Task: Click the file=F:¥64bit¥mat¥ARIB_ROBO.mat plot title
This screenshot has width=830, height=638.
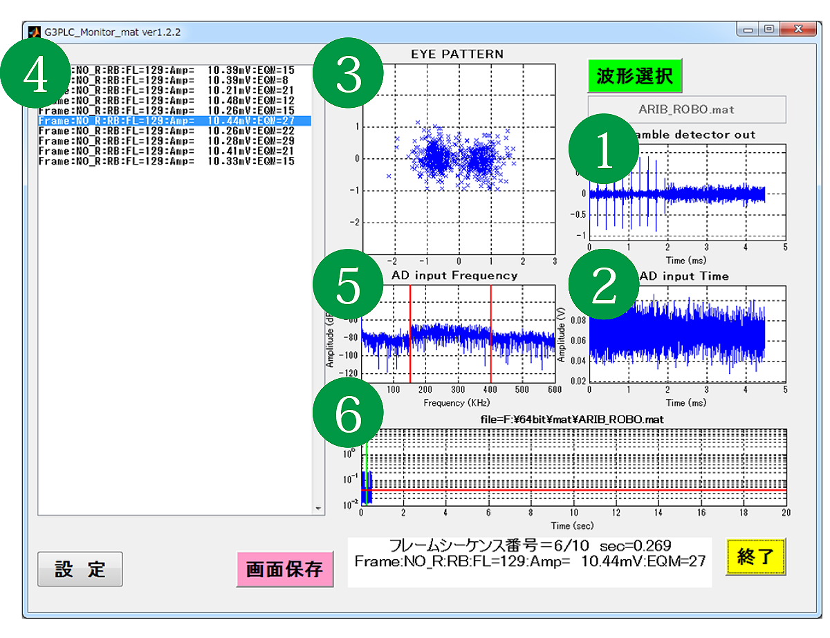Action: (573, 419)
